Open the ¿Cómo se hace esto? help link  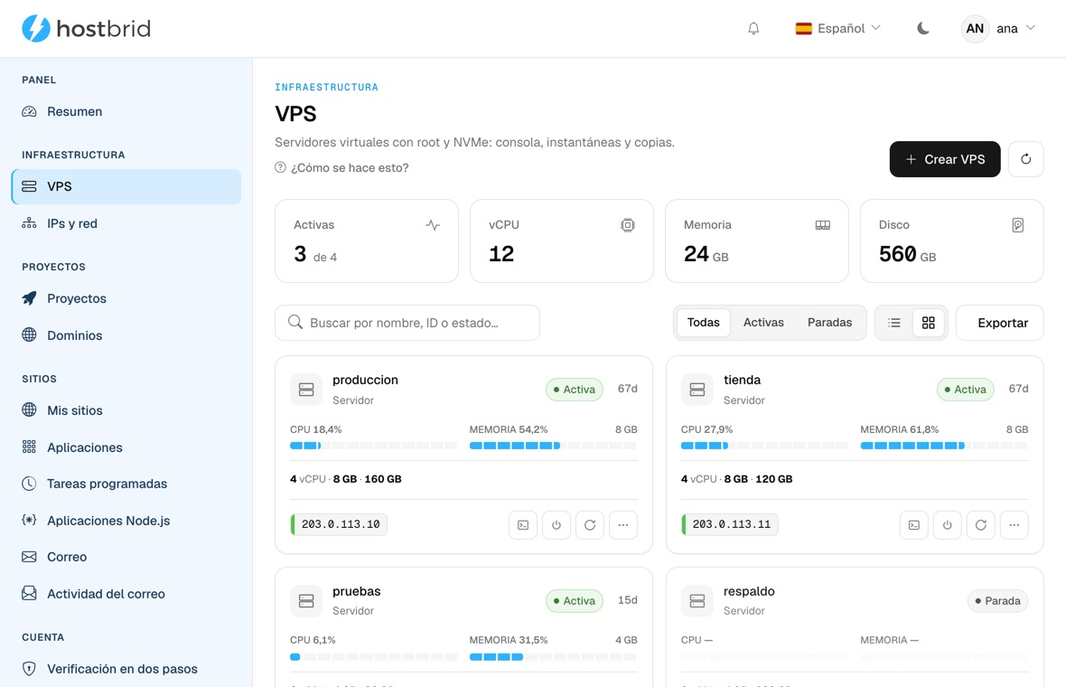coord(342,168)
